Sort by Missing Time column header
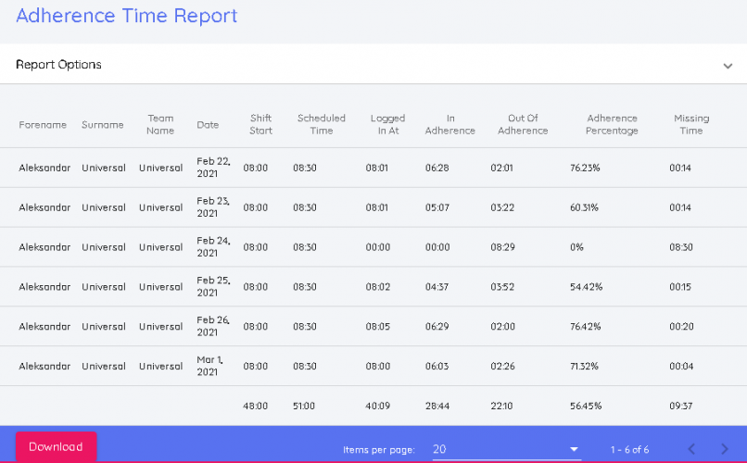747x463 pixels. pyautogui.click(x=691, y=125)
